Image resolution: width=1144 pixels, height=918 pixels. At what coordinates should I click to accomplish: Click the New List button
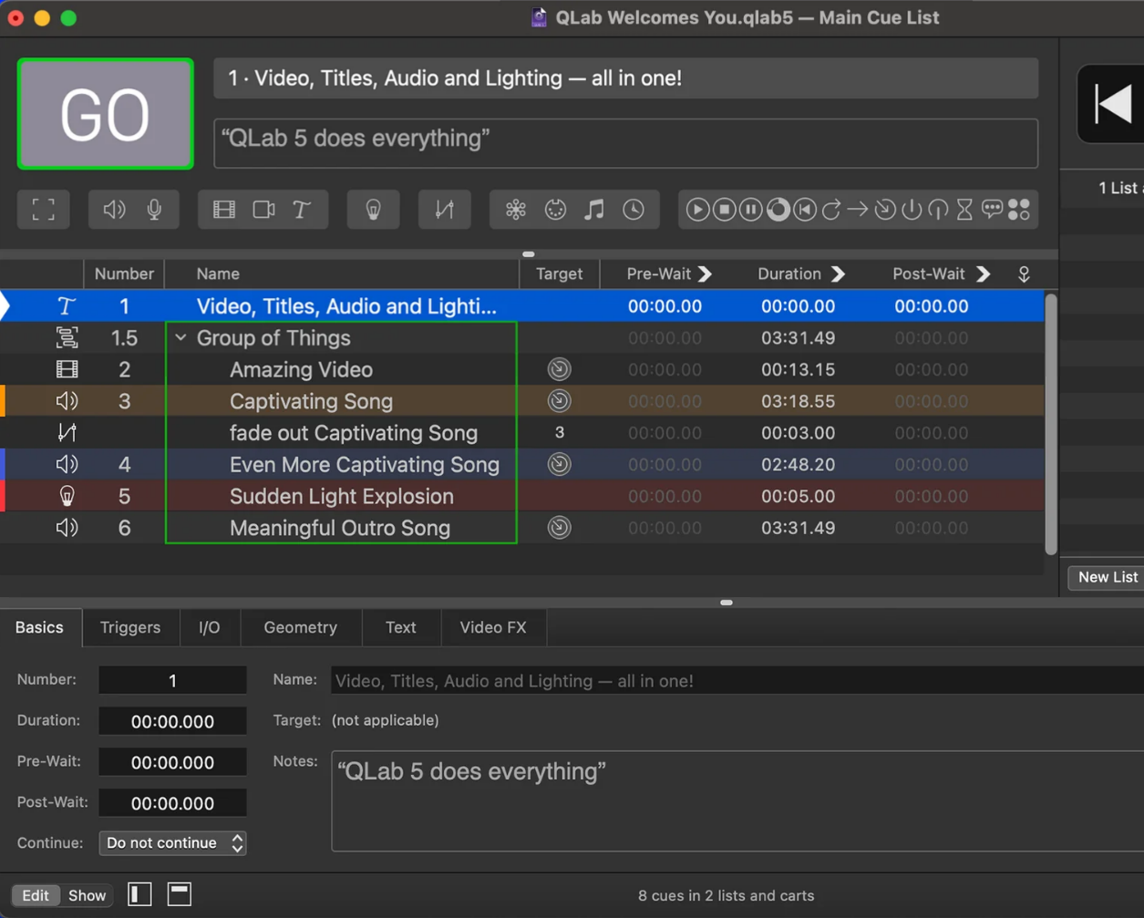point(1107,577)
